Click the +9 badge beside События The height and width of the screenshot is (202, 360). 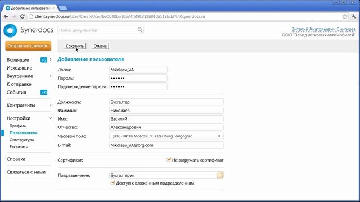[44, 93]
